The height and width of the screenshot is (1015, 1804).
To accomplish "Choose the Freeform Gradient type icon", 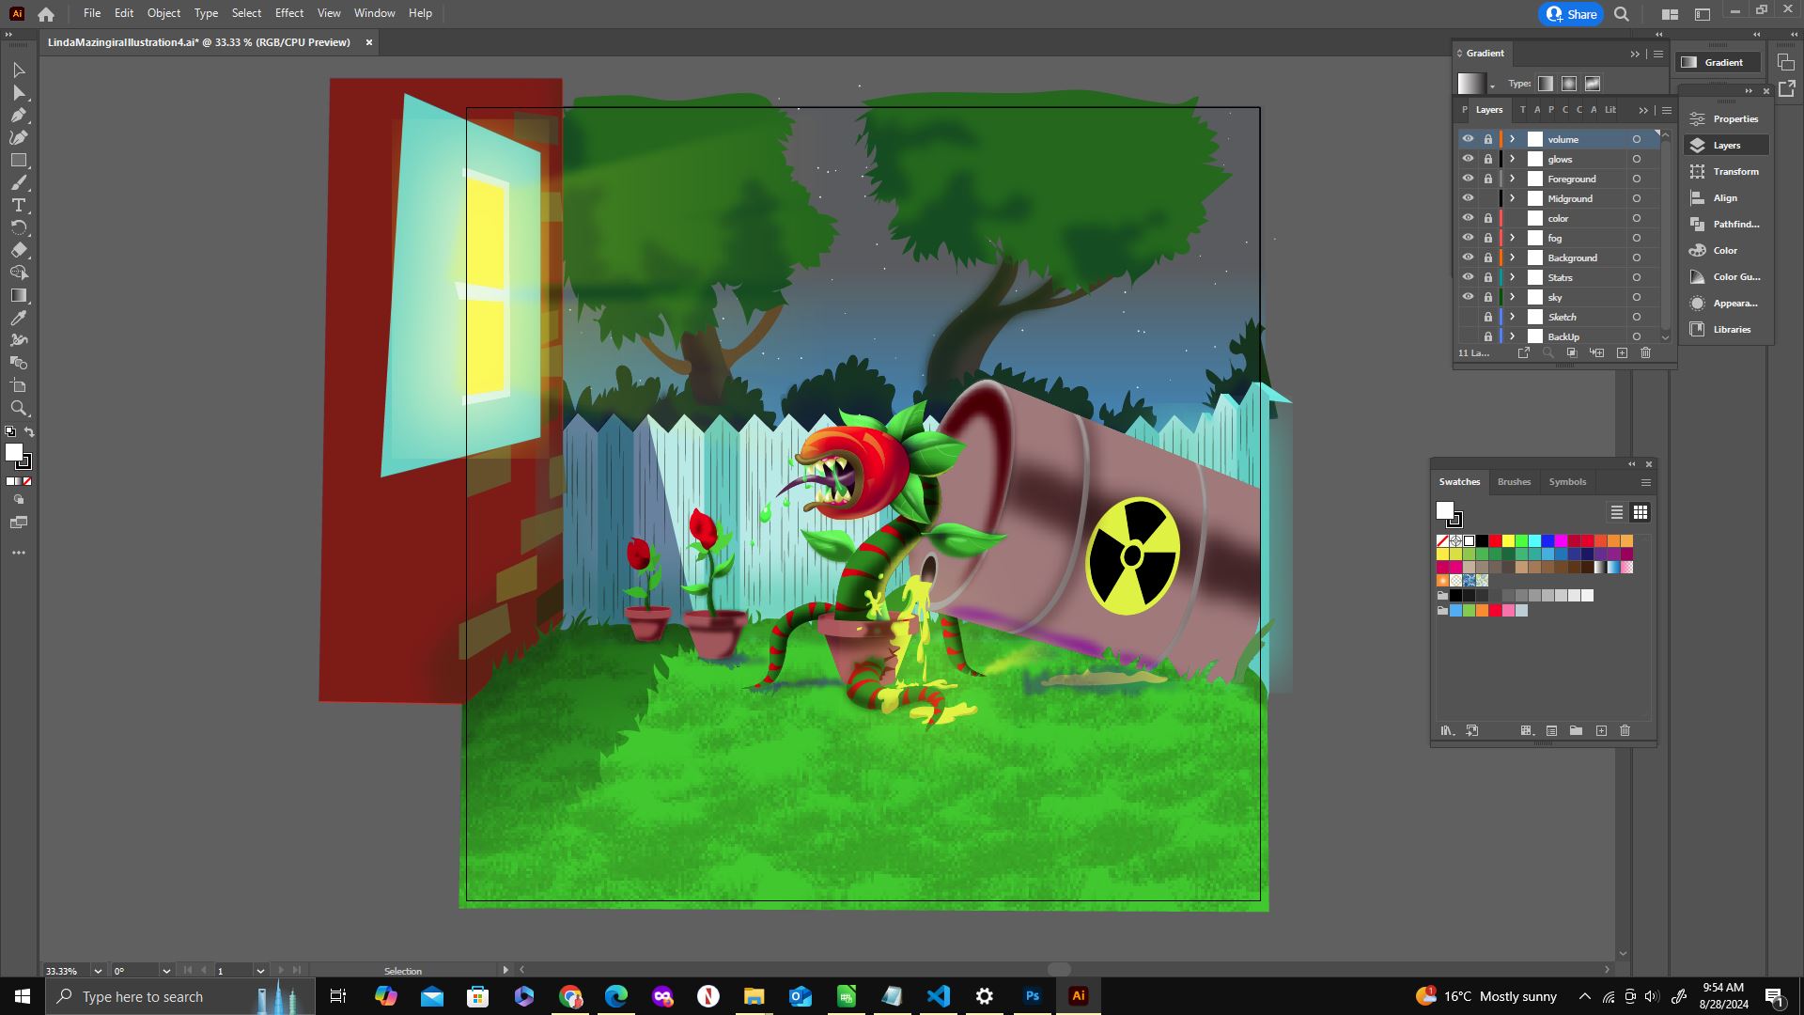I will [x=1593, y=84].
